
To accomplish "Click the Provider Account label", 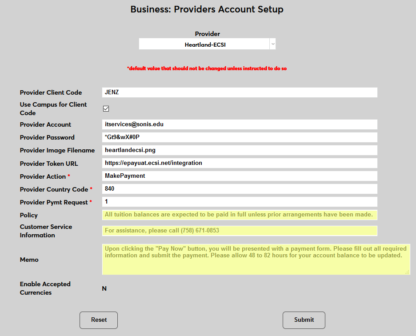I will pyautogui.click(x=45, y=124).
